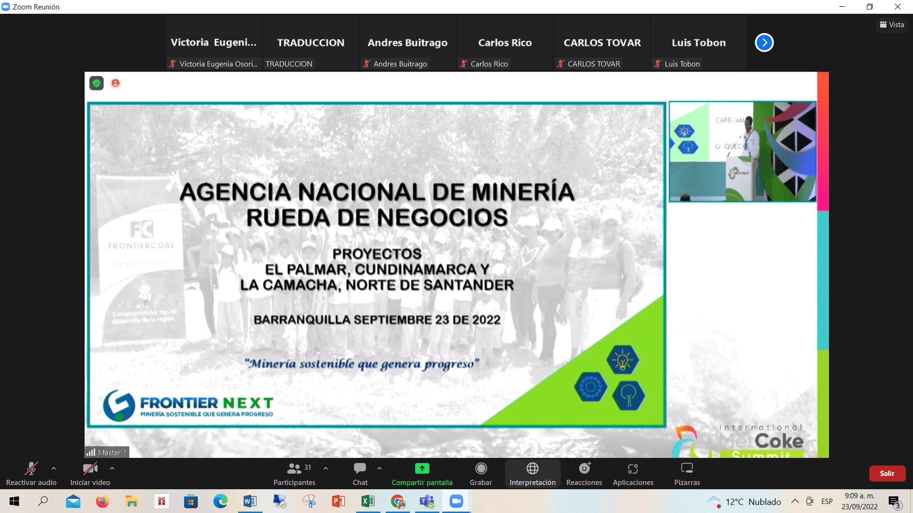913x513 pixels.
Task: Show hidden system tray icons
Action: 795,501
